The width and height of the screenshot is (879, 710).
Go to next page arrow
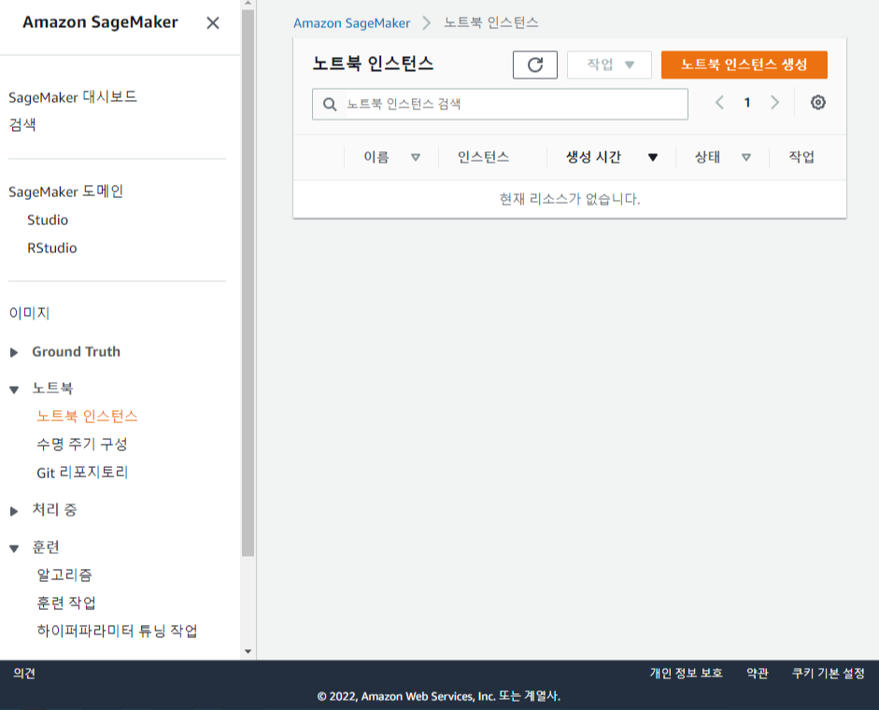pyautogui.click(x=774, y=103)
